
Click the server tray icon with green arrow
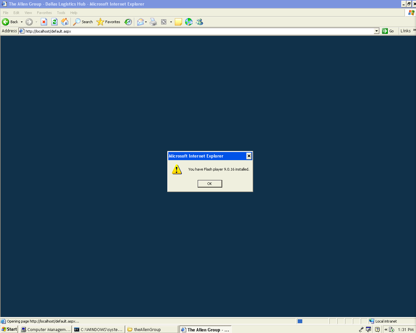pos(391,329)
